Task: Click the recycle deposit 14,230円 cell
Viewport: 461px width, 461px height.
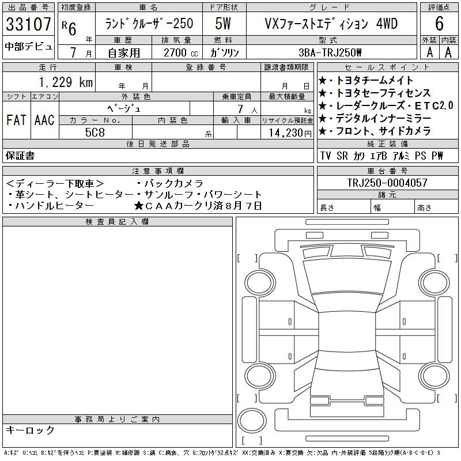Action: [x=287, y=133]
